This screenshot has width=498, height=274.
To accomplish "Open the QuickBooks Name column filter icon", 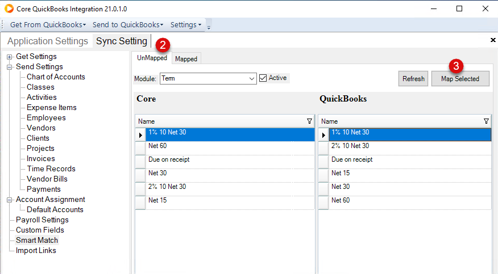I will [x=486, y=121].
